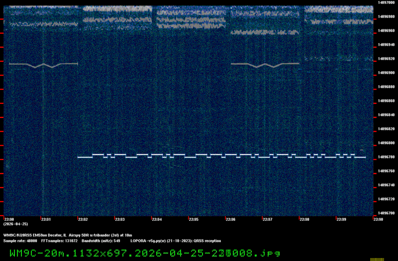Click the WM9C/KQ9RSS EM59nu Decatur, IL text

35,235
